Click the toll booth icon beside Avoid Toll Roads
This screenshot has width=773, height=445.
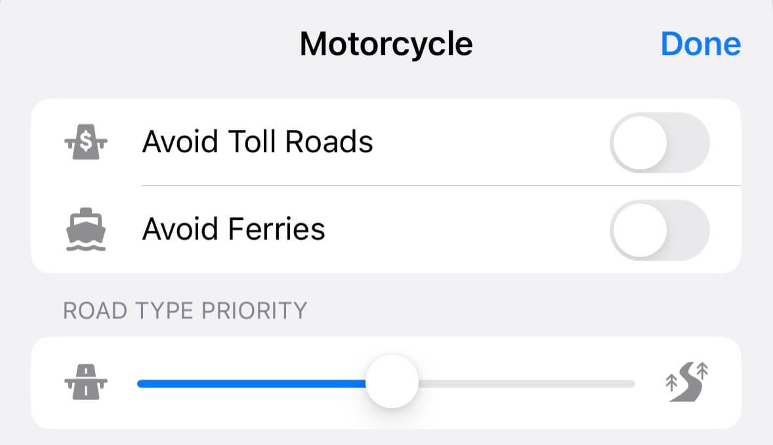(x=87, y=141)
